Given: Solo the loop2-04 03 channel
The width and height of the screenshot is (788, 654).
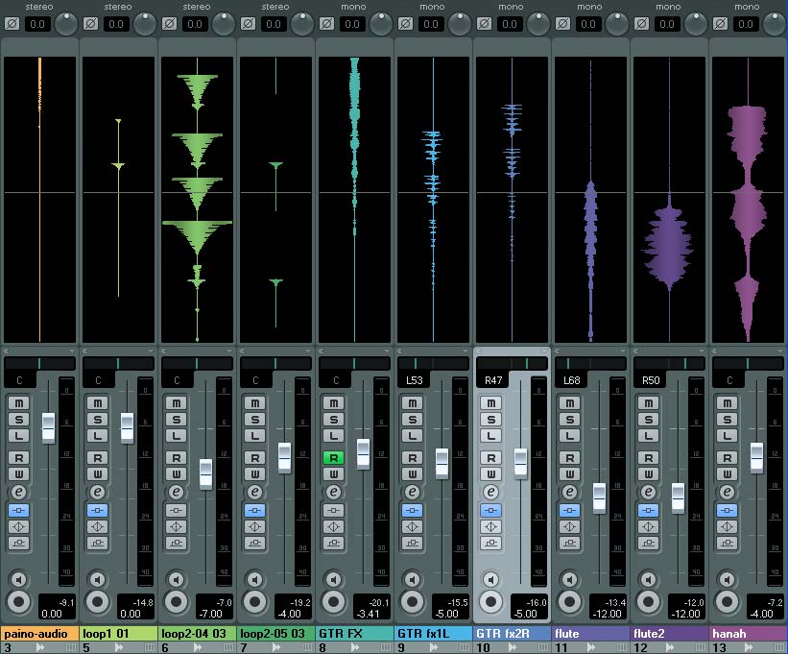Looking at the screenshot, I should (176, 420).
